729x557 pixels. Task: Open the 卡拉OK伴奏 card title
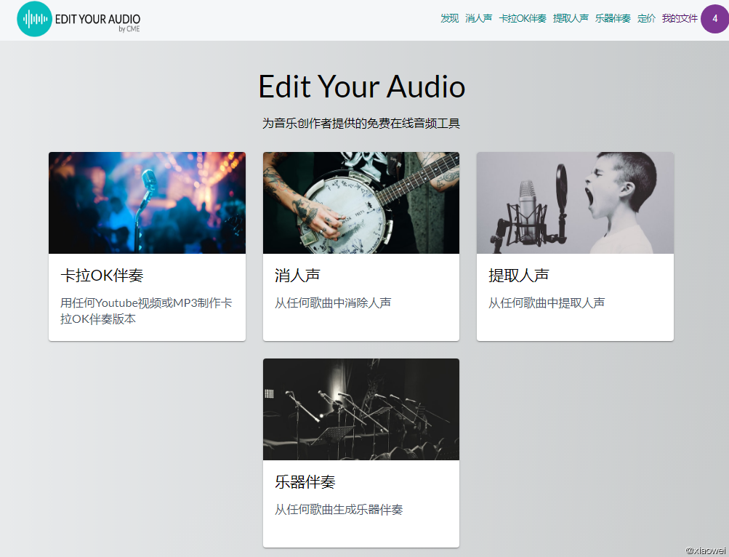(x=102, y=276)
